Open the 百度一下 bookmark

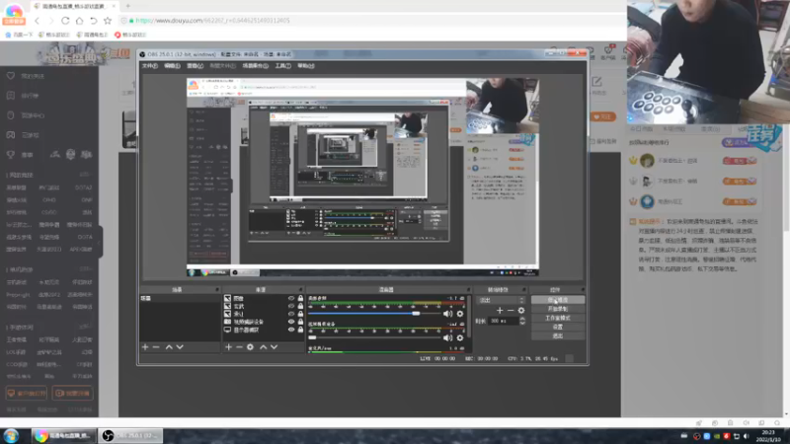click(19, 35)
